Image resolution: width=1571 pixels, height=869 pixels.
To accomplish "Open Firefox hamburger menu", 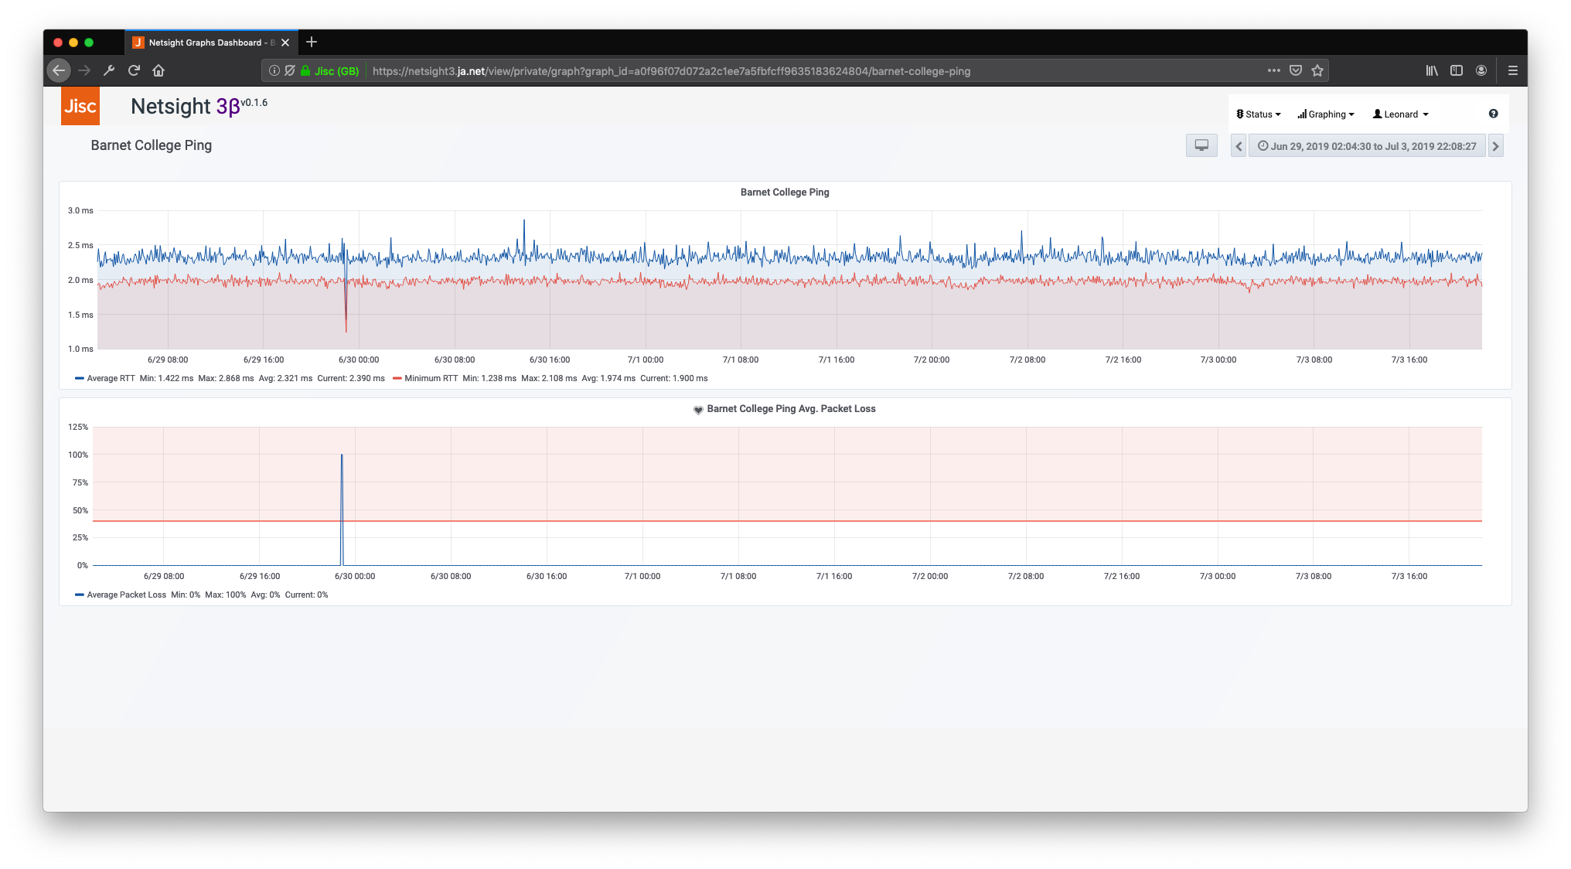I will click(1512, 70).
